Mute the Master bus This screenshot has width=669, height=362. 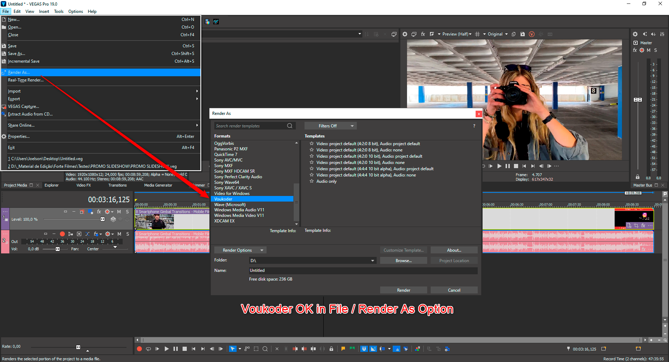tap(648, 50)
